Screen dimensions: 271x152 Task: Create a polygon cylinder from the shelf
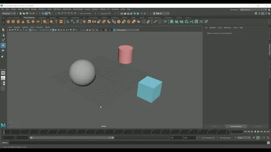[18, 22]
